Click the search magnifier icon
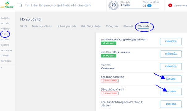Viewport: 187px width, 111px height. [20, 5]
